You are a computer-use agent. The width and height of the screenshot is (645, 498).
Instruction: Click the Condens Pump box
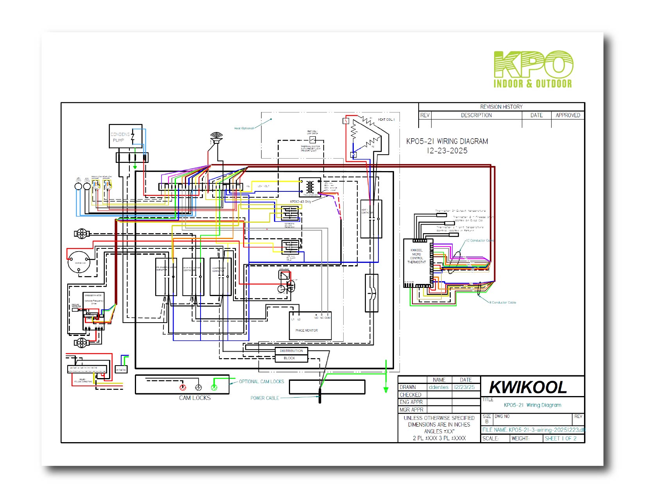click(125, 136)
